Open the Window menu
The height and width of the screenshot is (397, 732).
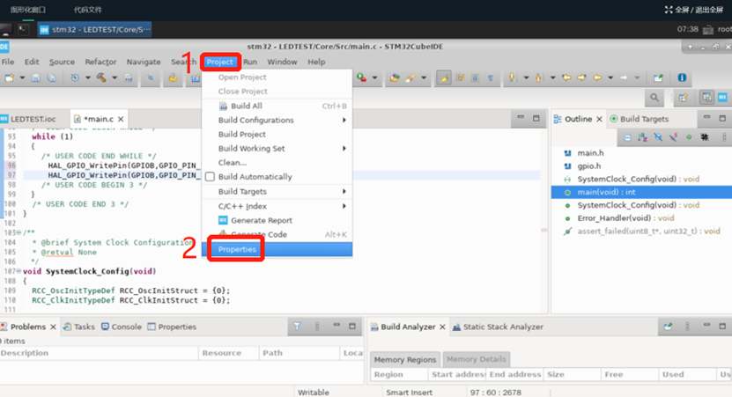(282, 62)
